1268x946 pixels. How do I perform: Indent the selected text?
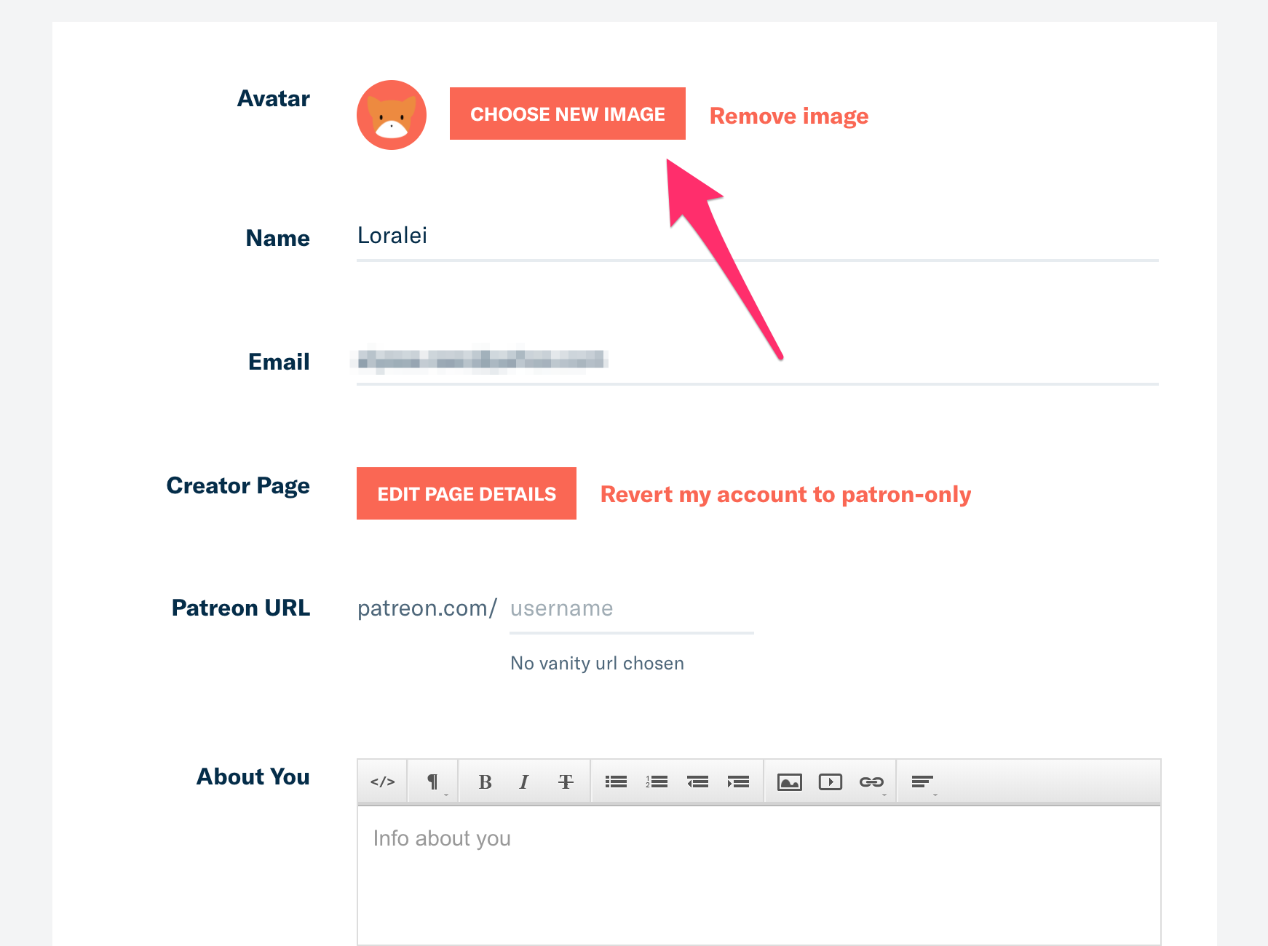tap(738, 782)
